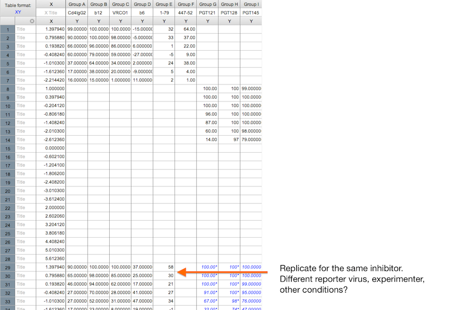Select row 15 header
The height and width of the screenshot is (310, 454).
pyautogui.click(x=7, y=148)
